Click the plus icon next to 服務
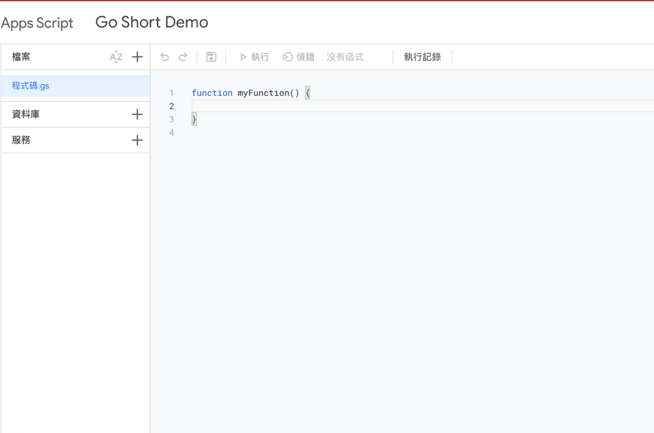This screenshot has width=654, height=433. (x=137, y=140)
